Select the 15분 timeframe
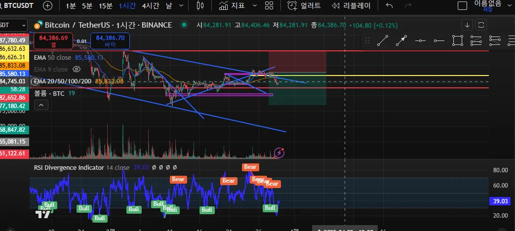This screenshot has width=515, height=231. click(x=106, y=5)
